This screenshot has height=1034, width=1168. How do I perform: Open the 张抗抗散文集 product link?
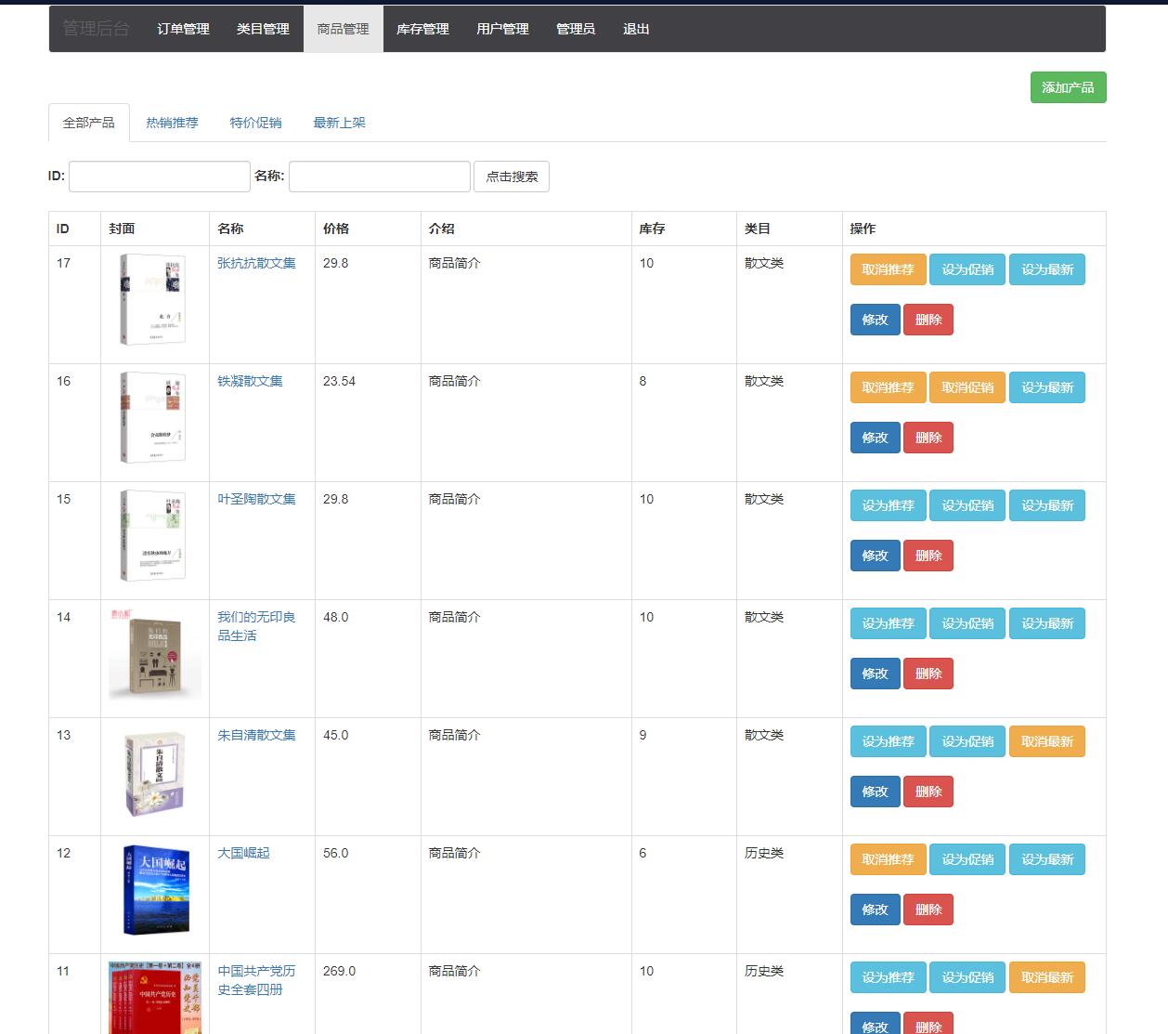(x=256, y=263)
